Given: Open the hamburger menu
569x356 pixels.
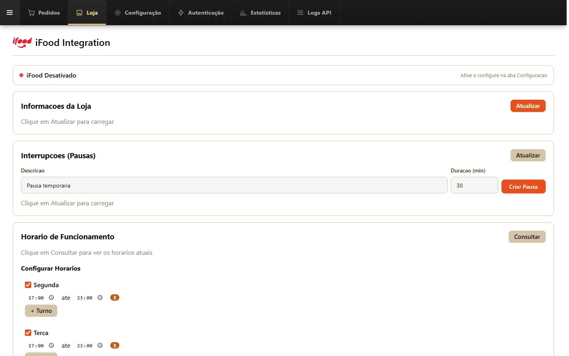Looking at the screenshot, I should [x=9, y=13].
